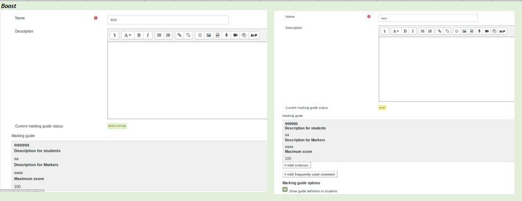Open paragraph styles dropdown in right form editor
This screenshot has height=201, width=522.
click(x=396, y=31)
